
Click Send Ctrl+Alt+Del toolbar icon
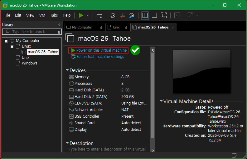point(99,15)
